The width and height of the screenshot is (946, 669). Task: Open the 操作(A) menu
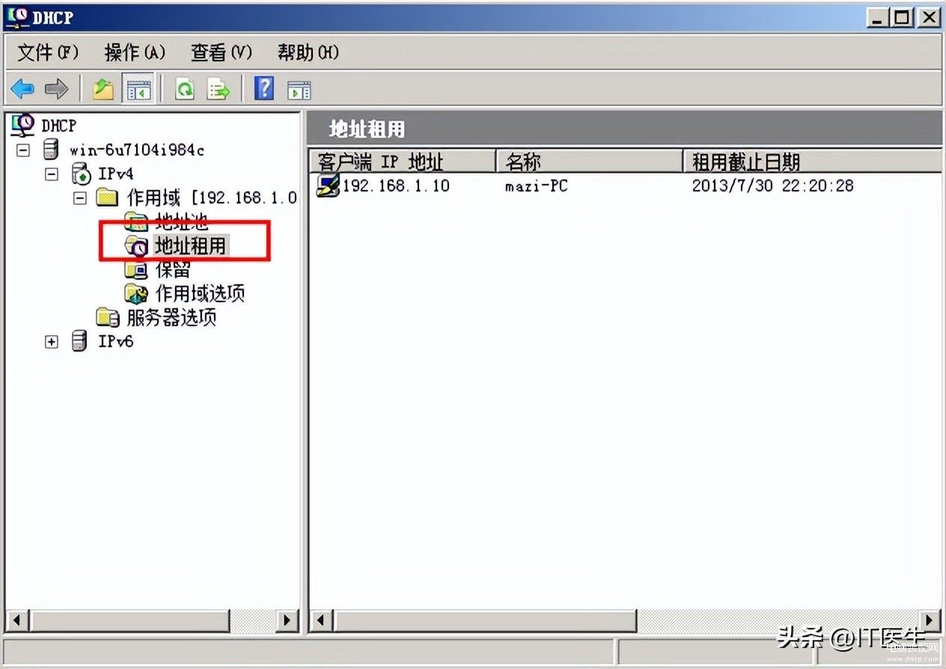pyautogui.click(x=135, y=52)
